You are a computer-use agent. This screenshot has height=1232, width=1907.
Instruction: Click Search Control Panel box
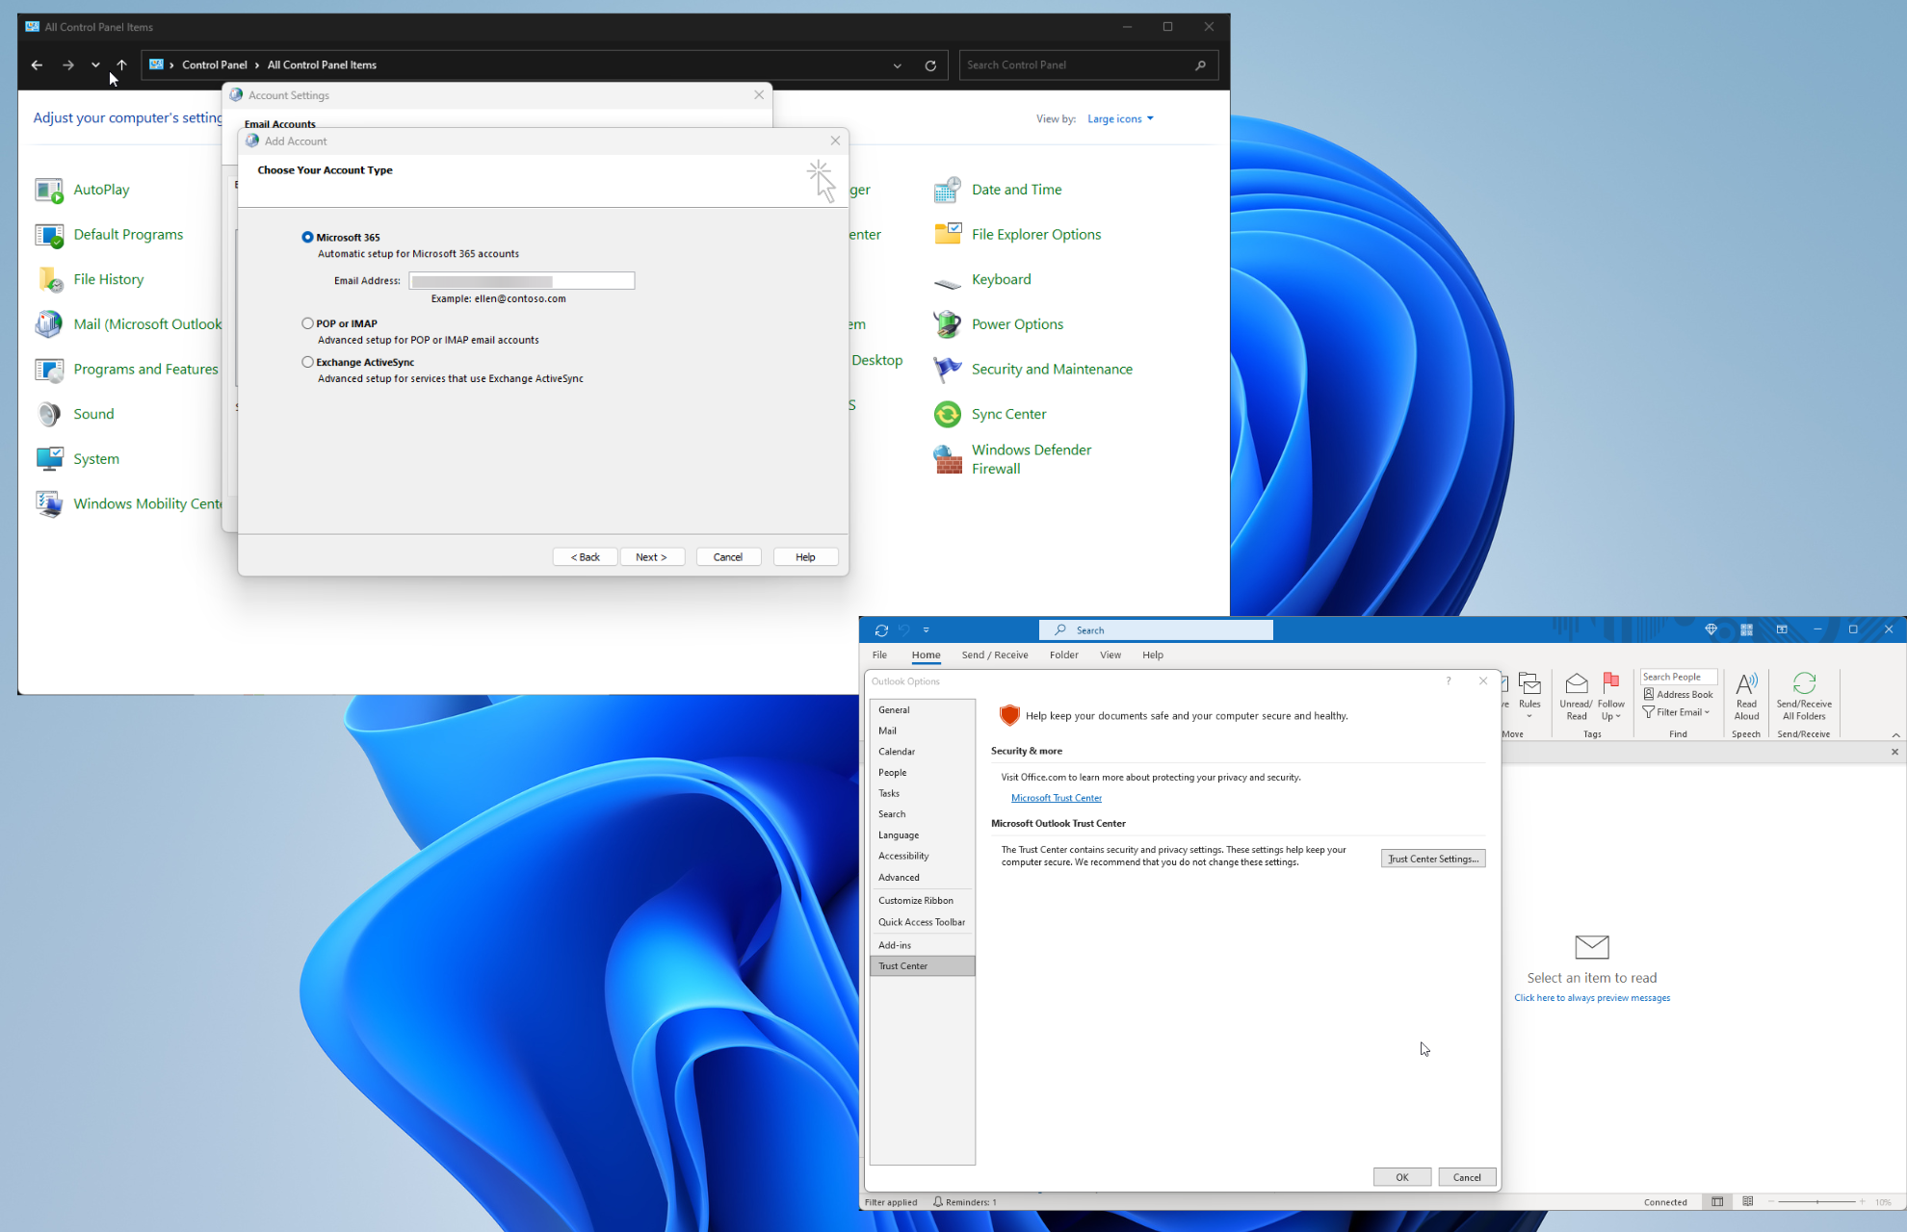tap(1089, 65)
